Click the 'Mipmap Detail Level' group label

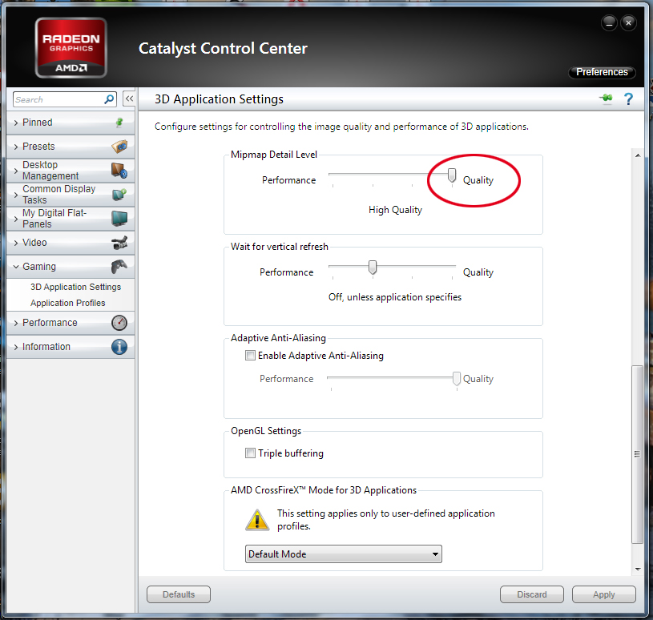(274, 155)
